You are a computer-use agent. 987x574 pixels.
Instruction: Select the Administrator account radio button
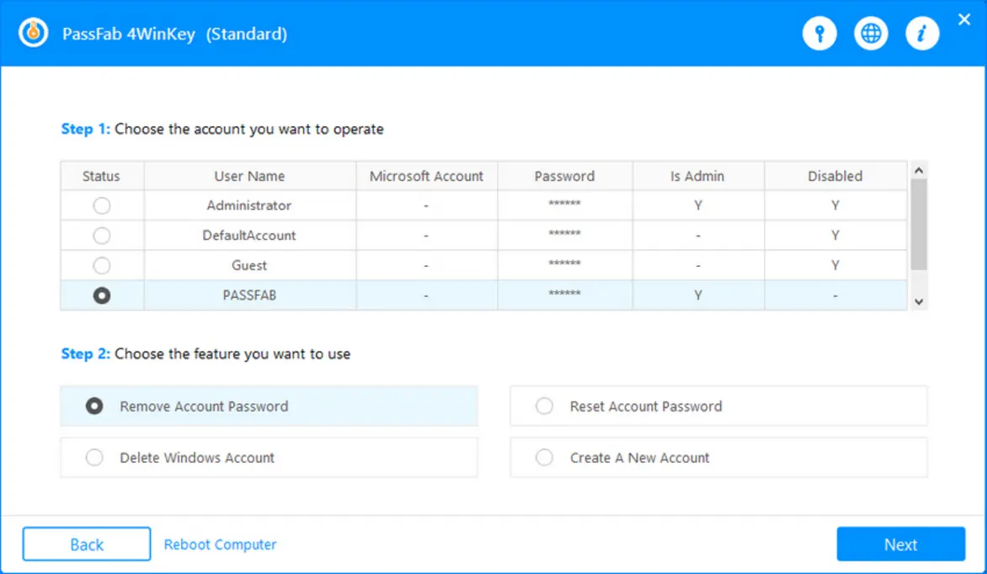[101, 205]
